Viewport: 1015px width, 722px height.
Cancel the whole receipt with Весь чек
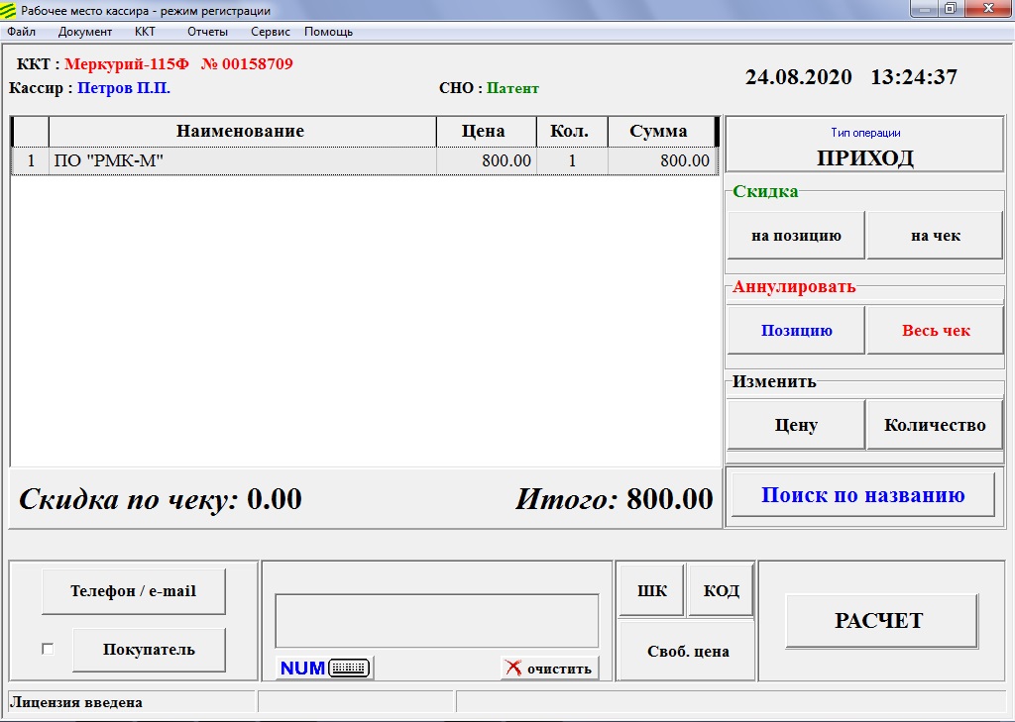pos(935,331)
